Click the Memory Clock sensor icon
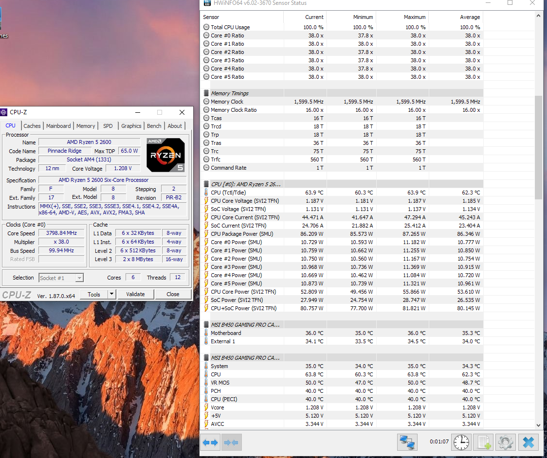 click(x=206, y=102)
